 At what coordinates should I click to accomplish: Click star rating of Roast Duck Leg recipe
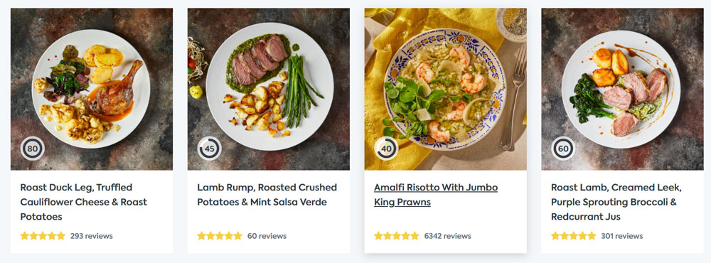pos(43,236)
